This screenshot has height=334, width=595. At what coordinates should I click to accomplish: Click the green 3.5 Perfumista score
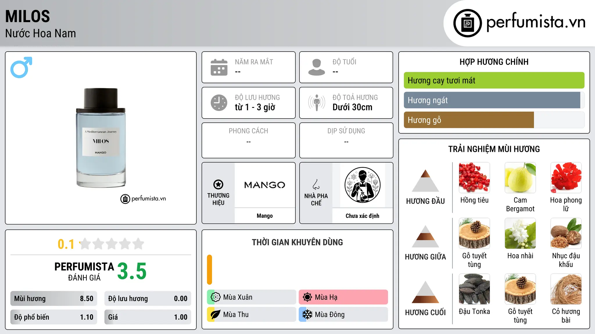tap(132, 271)
